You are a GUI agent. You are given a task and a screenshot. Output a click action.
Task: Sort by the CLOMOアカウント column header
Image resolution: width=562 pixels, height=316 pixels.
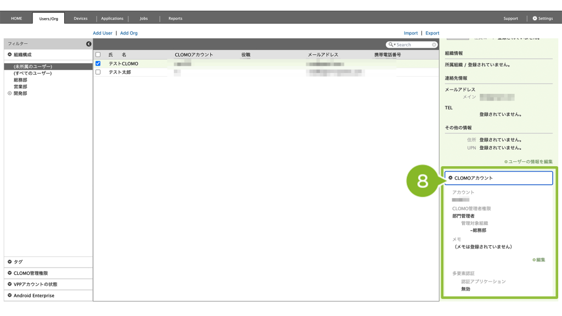point(194,55)
